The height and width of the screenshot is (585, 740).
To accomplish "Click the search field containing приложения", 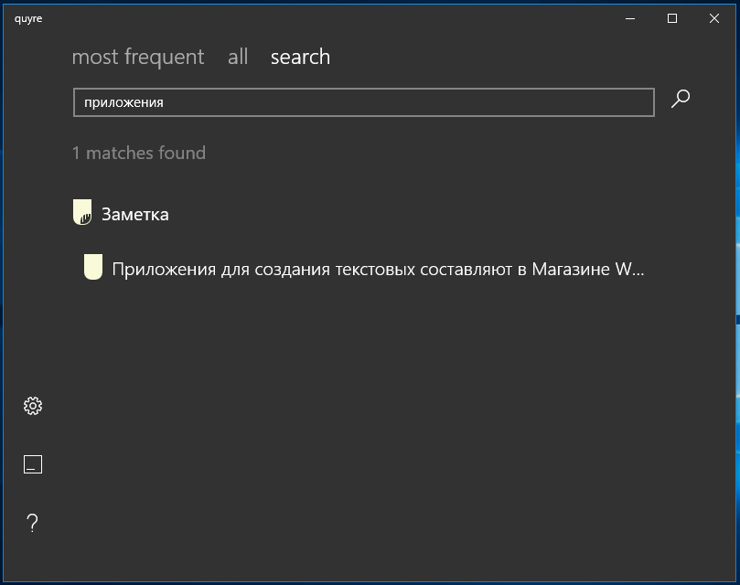I will [364, 101].
